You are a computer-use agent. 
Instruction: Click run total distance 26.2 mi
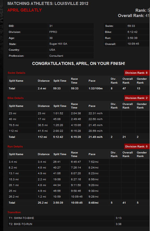pos(43,203)
